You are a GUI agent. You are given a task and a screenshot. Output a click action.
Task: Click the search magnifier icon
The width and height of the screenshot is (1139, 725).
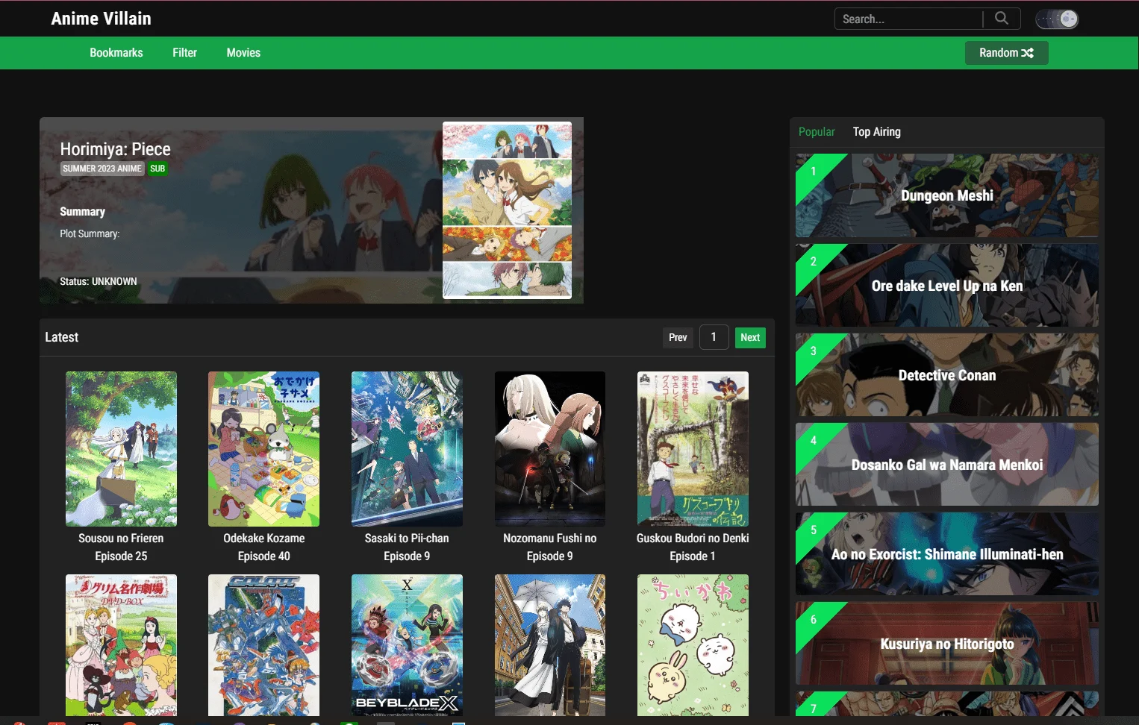pos(1002,18)
